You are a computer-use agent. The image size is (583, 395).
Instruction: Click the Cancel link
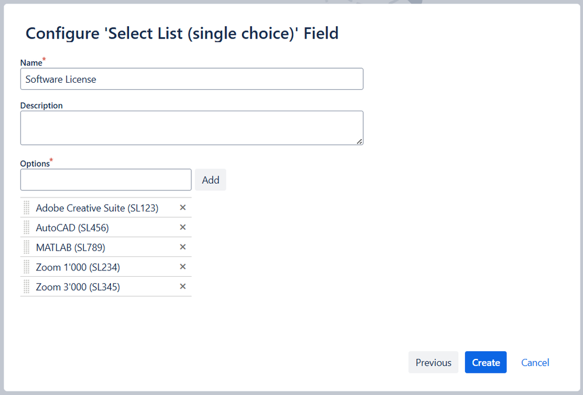click(535, 362)
